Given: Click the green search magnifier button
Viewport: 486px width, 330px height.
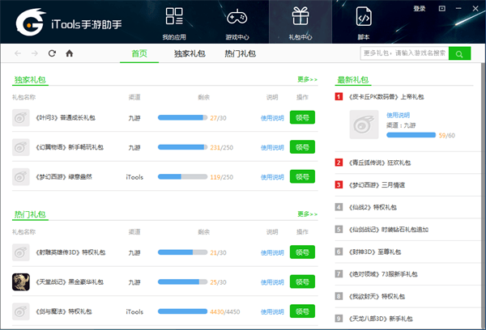Looking at the screenshot, I should 459,53.
